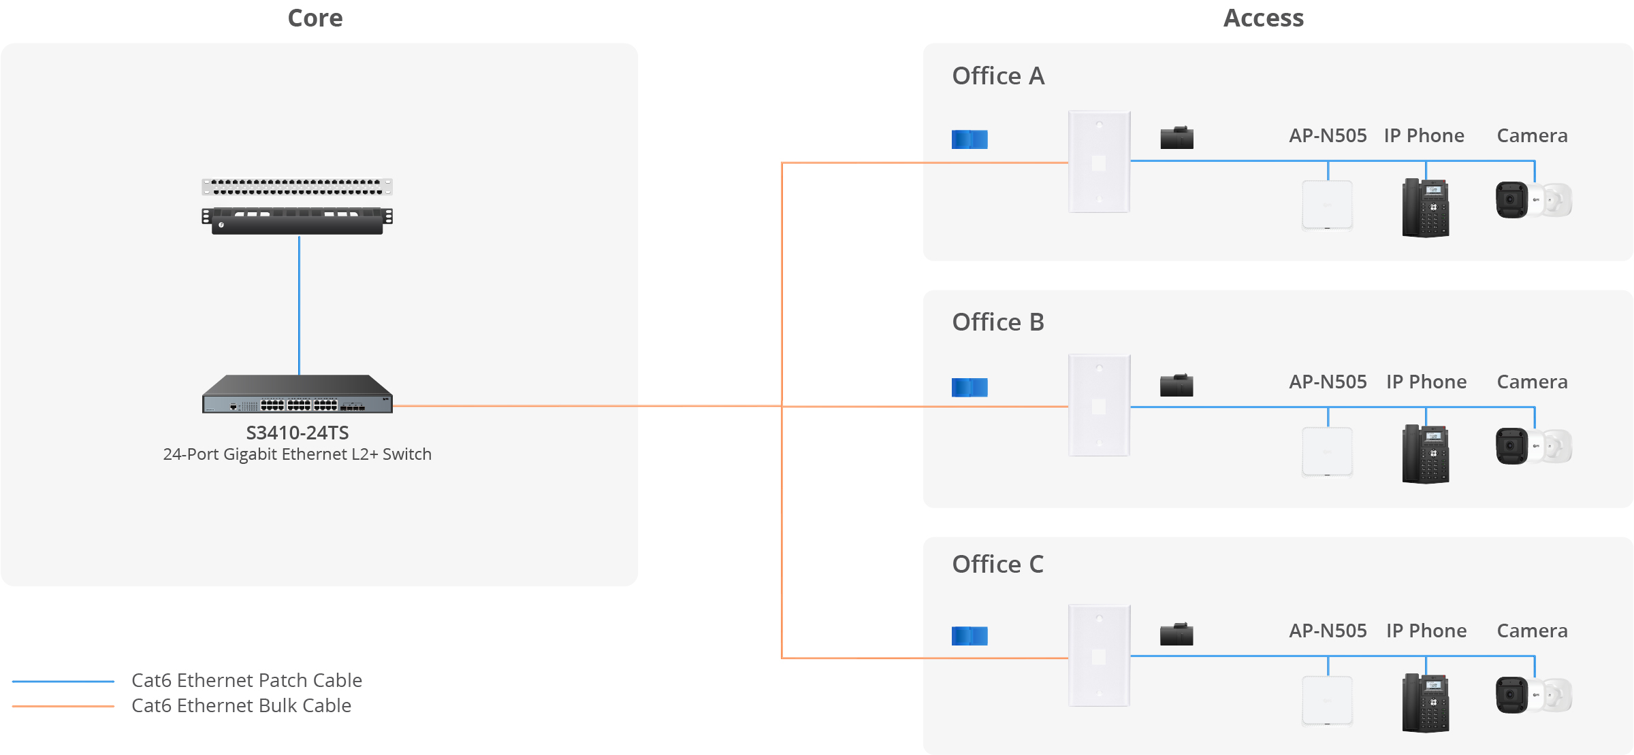The width and height of the screenshot is (1634, 755).
Task: Click the Office B title label
Action: tap(998, 322)
